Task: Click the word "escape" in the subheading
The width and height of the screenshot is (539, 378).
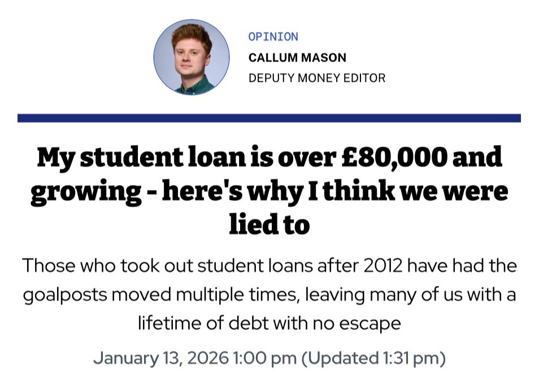Action: point(370,324)
